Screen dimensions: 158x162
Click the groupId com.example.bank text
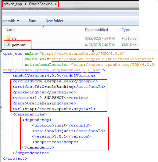click(x=54, y=81)
